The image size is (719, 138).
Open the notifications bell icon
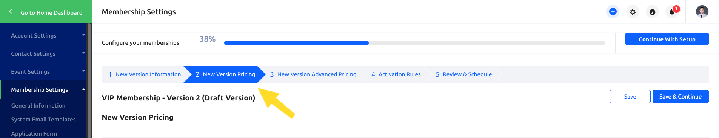click(x=672, y=12)
